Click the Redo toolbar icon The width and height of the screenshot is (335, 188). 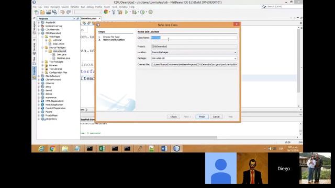pyautogui.click(x=69, y=12)
